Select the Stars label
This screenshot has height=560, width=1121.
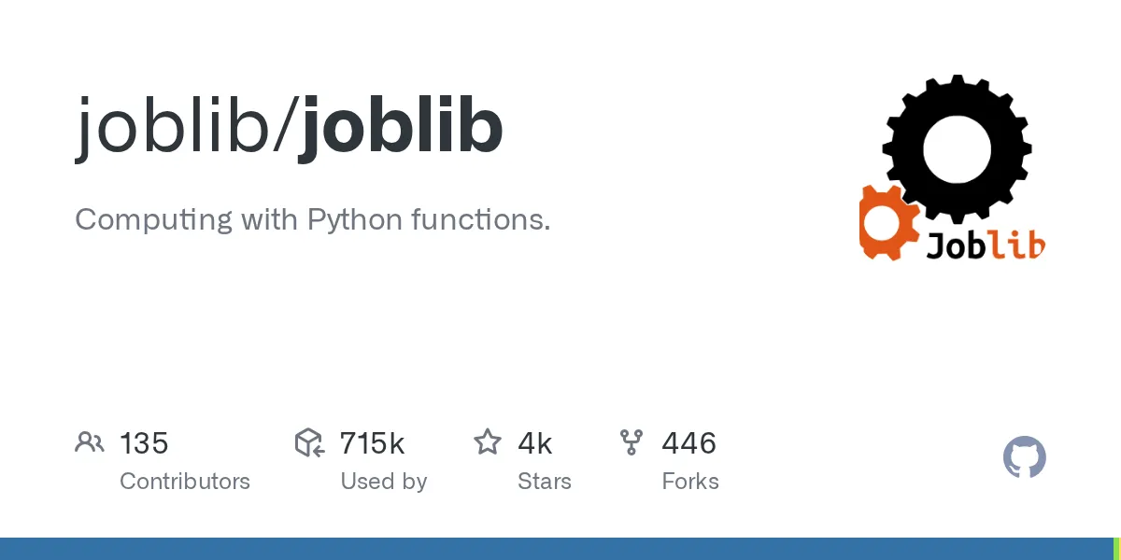544,482
